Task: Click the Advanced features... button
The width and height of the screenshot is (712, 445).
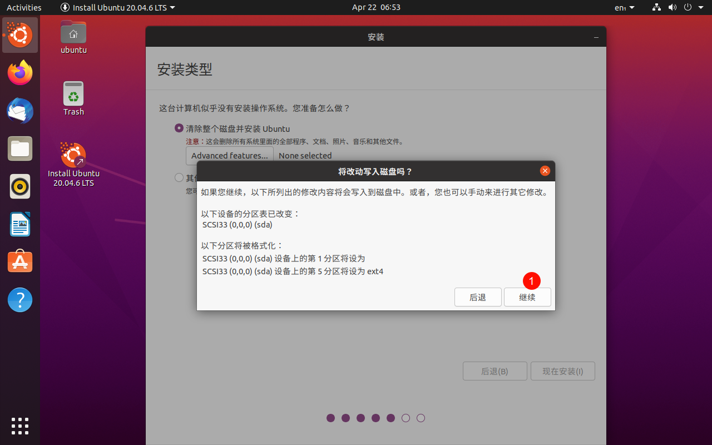Action: 230,156
